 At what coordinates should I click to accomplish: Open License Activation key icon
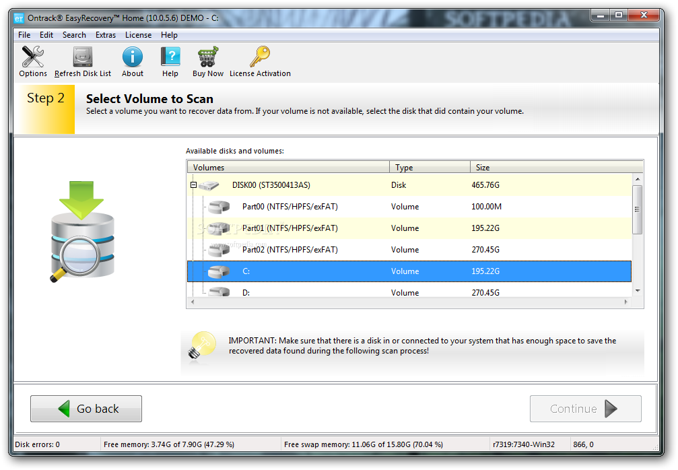260,57
